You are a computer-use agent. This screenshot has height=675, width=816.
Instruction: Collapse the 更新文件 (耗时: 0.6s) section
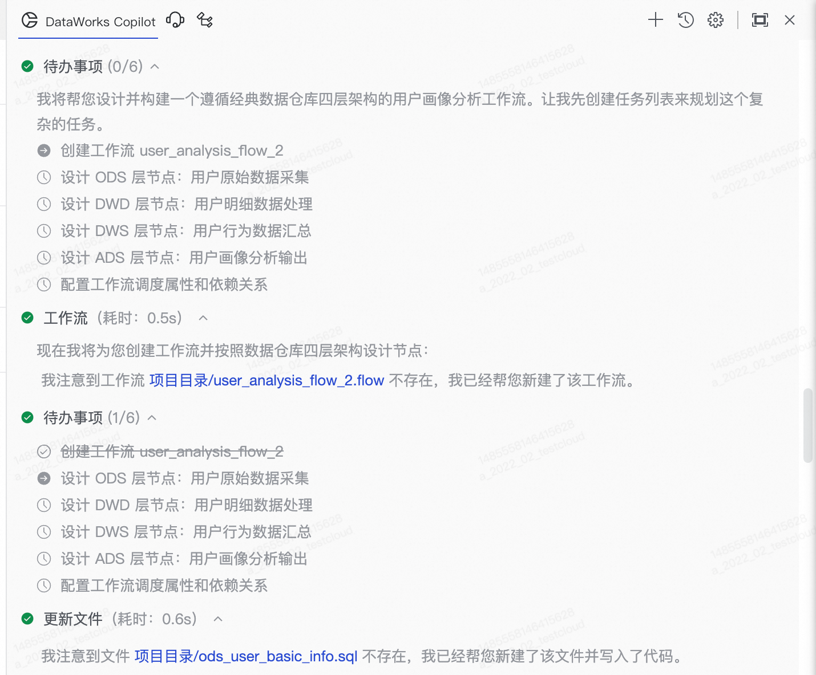(x=218, y=619)
